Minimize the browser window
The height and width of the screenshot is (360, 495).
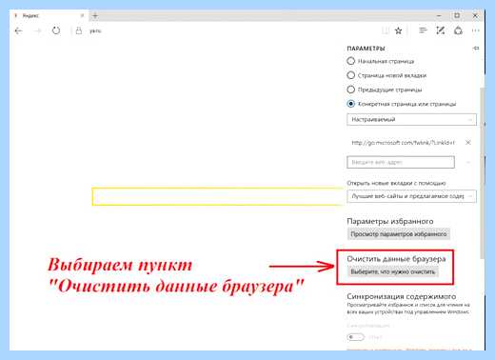(439, 15)
